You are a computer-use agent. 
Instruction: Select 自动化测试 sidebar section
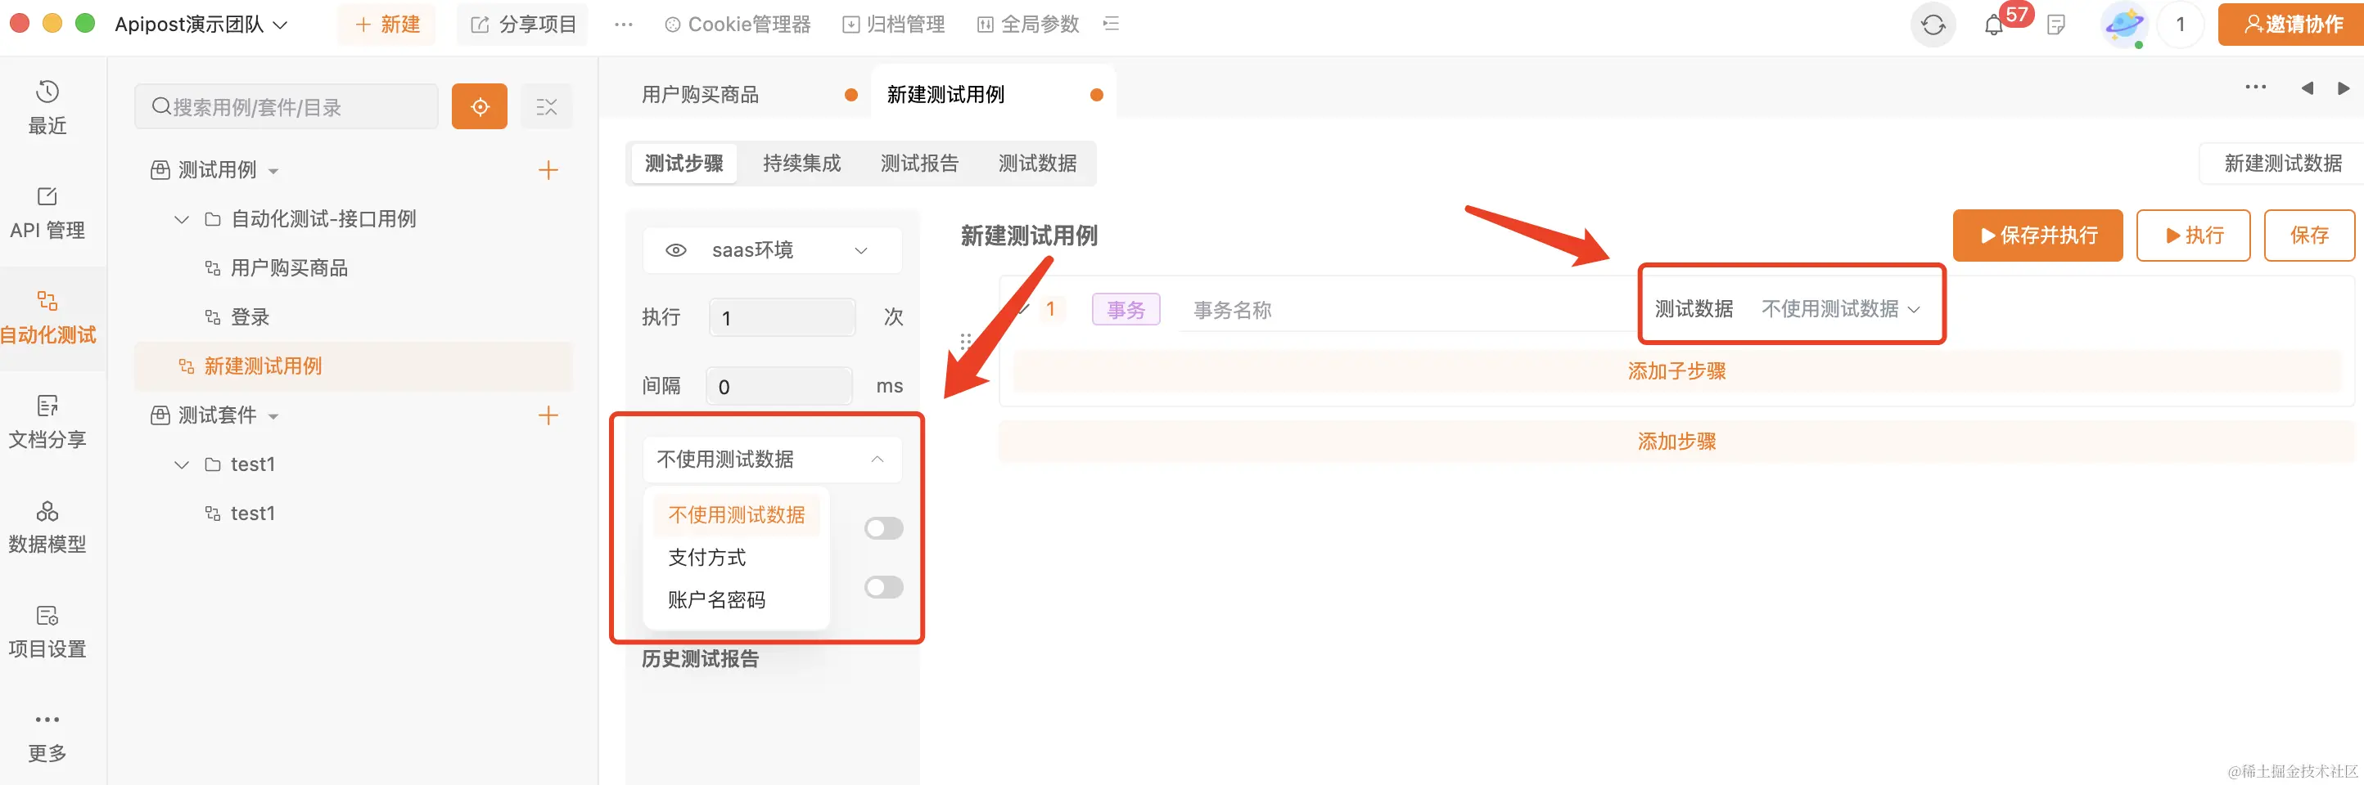(x=47, y=317)
